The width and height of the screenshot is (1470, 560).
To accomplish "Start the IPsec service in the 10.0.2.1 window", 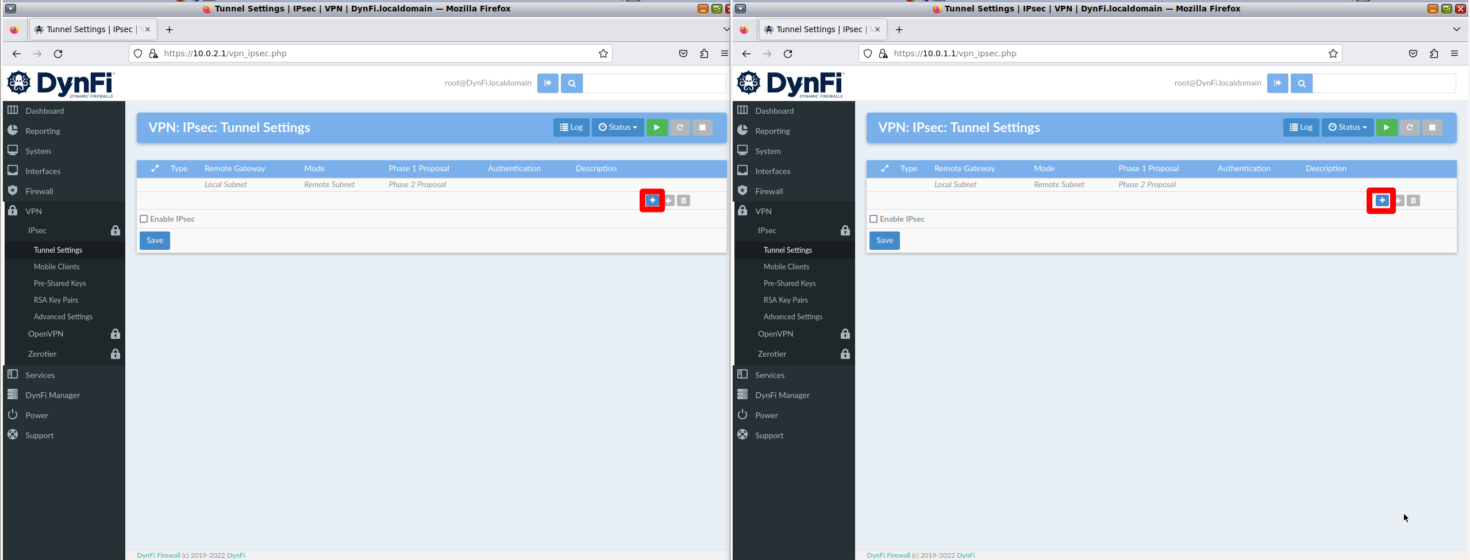I will (x=656, y=128).
